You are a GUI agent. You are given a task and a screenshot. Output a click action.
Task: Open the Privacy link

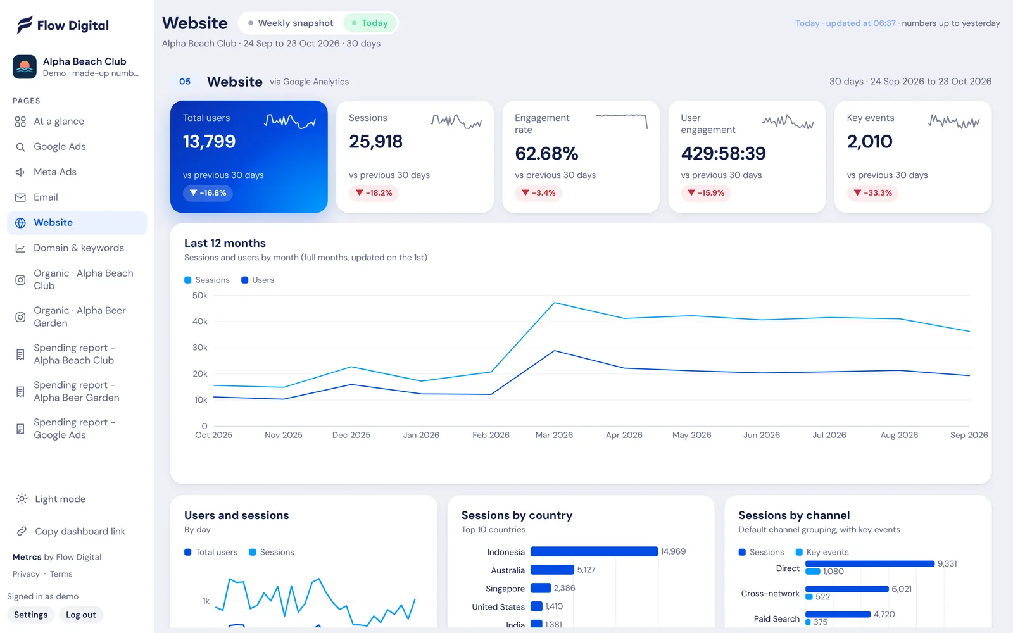pyautogui.click(x=26, y=574)
